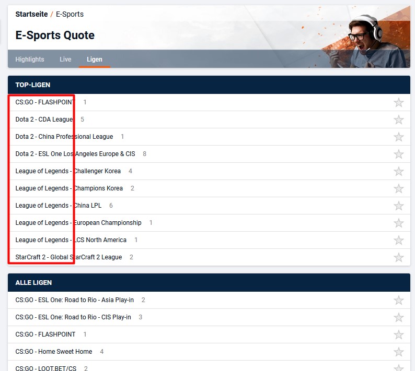Open Dota 2 - ESL One Los Angeles Europe & CIS
This screenshot has width=415, height=371.
(x=75, y=154)
